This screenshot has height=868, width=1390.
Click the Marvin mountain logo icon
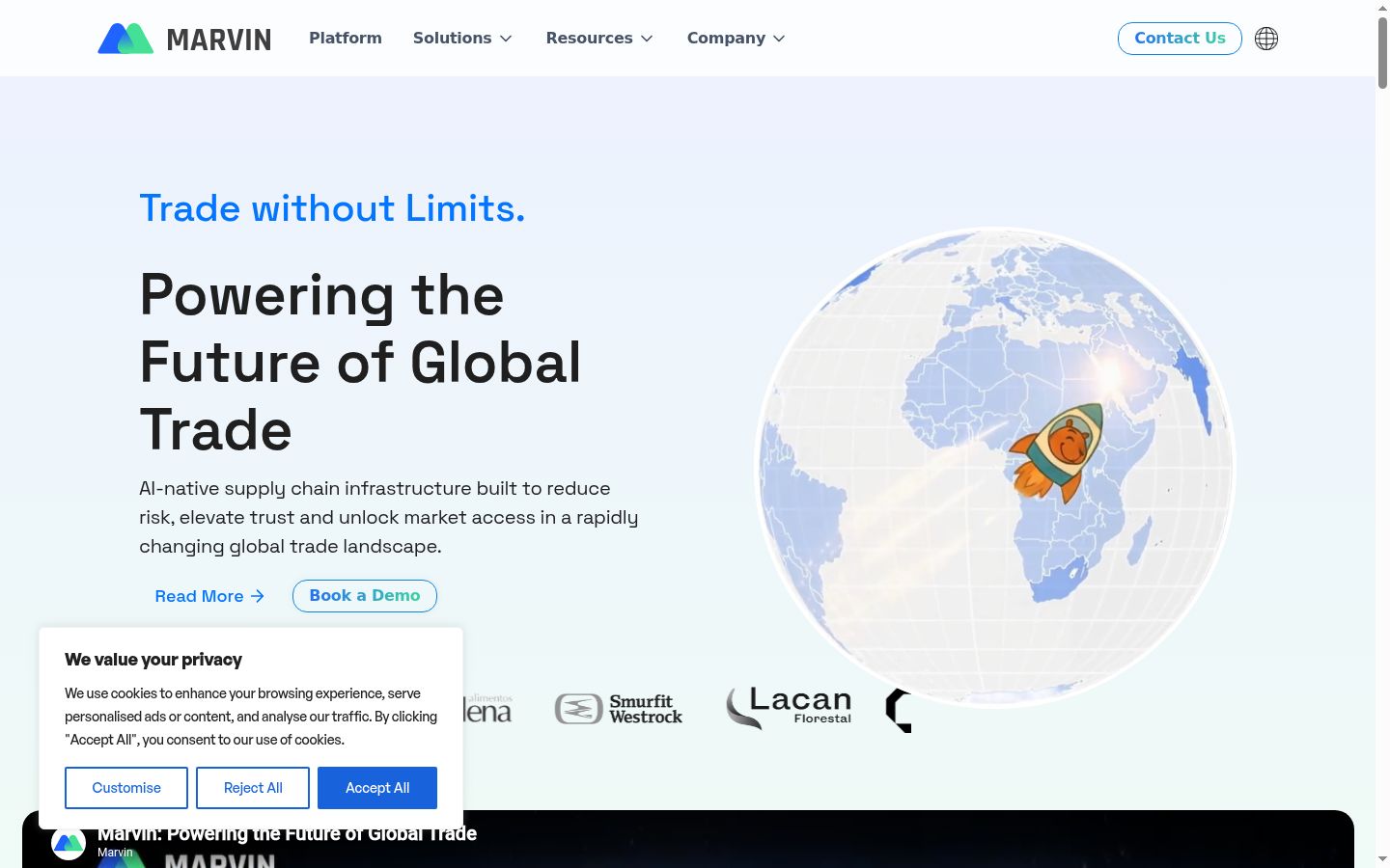[125, 39]
